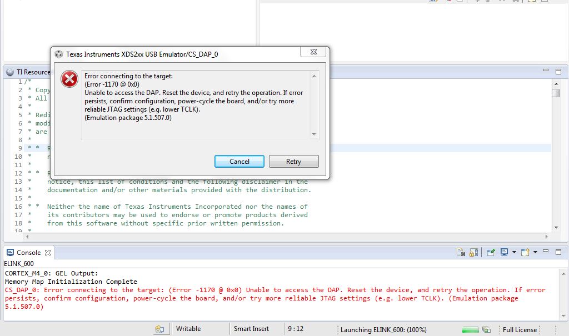The image size is (569, 336).
Task: Click Retry in the error dialog
Action: 293,162
